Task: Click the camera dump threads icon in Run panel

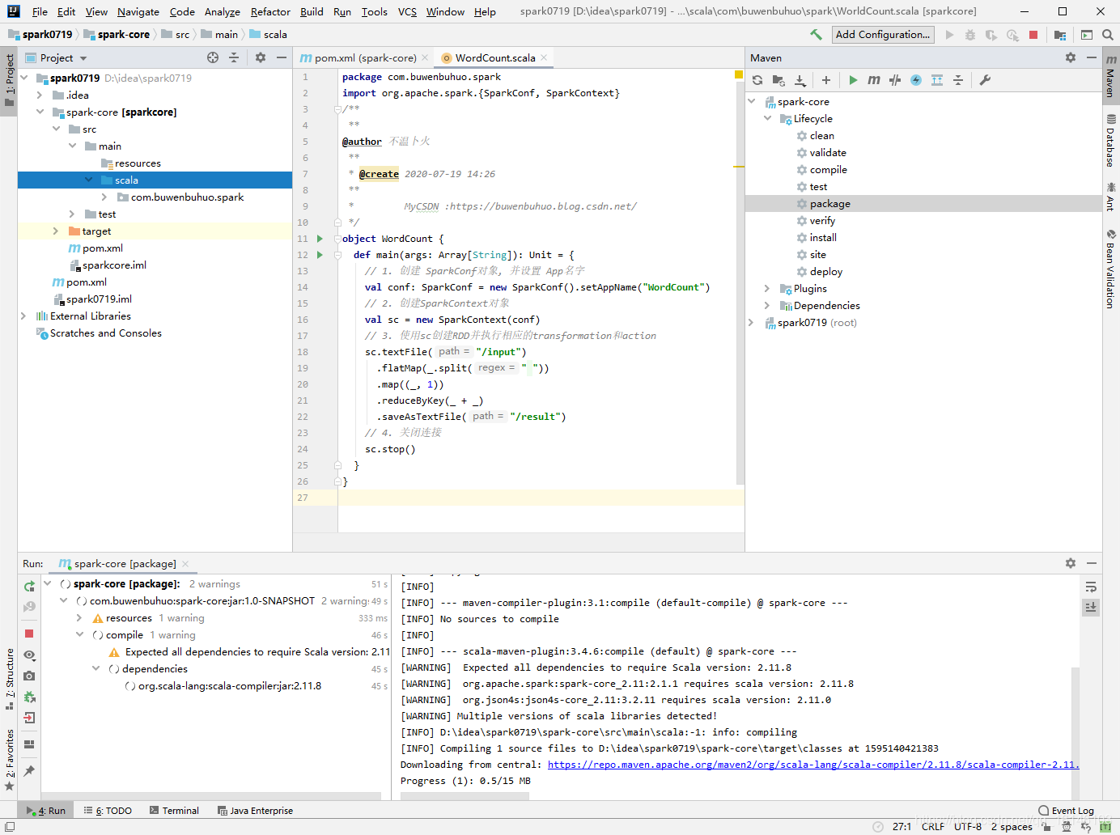Action: [x=29, y=676]
